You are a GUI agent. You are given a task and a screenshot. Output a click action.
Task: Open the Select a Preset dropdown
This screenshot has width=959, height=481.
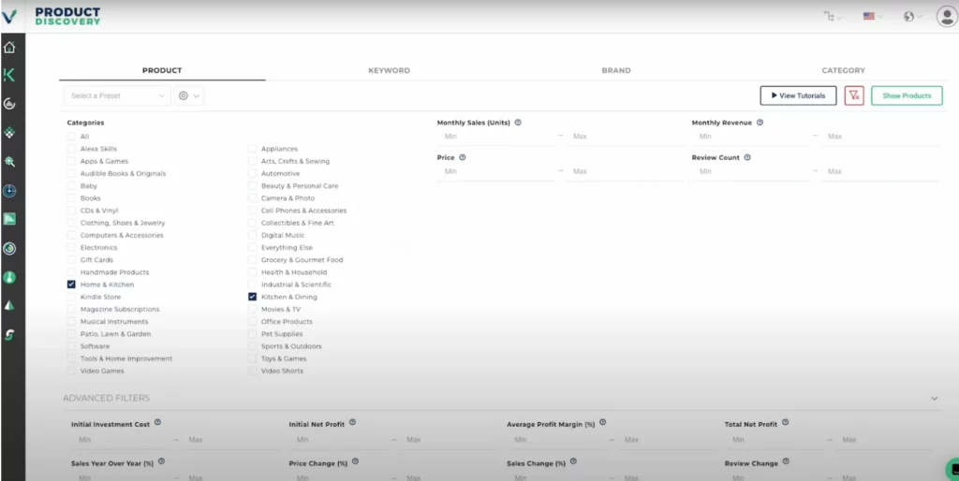coord(117,95)
